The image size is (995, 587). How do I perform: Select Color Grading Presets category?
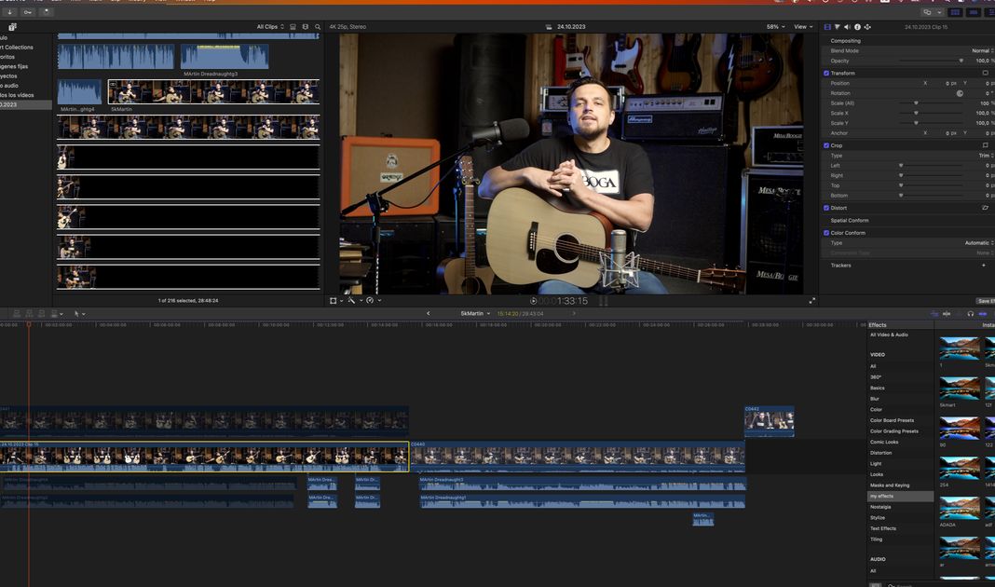tap(893, 431)
